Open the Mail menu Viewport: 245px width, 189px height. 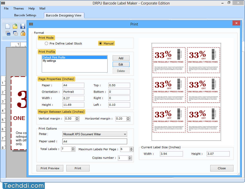(x=42, y=8)
